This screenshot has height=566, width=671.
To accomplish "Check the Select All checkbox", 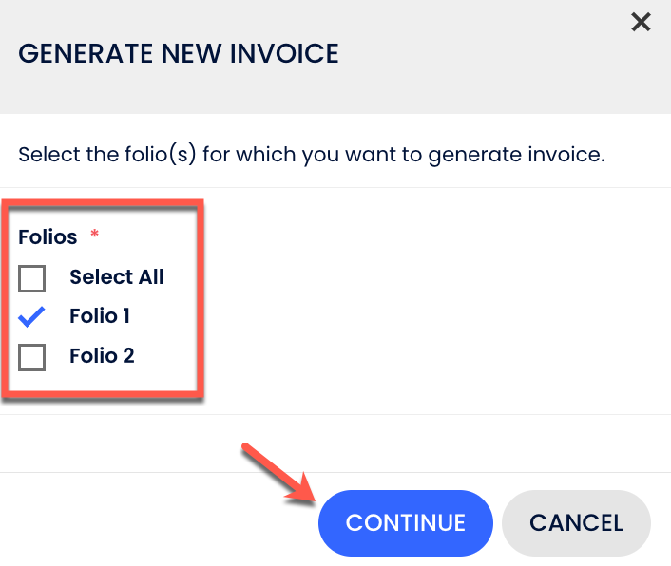I will [x=32, y=278].
